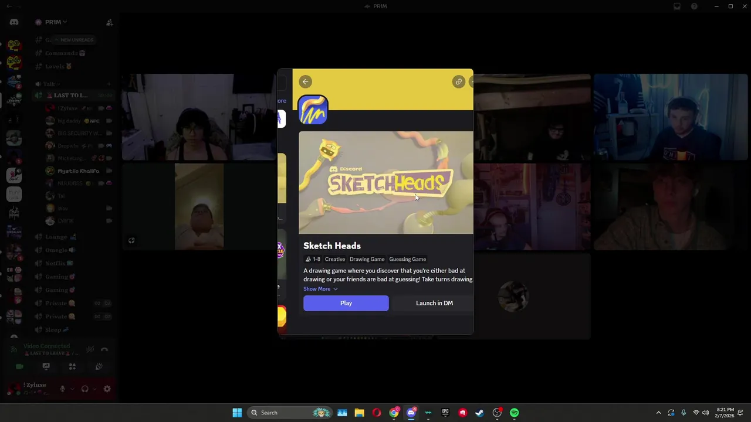Open Spotify from taskbar

[x=515, y=413]
